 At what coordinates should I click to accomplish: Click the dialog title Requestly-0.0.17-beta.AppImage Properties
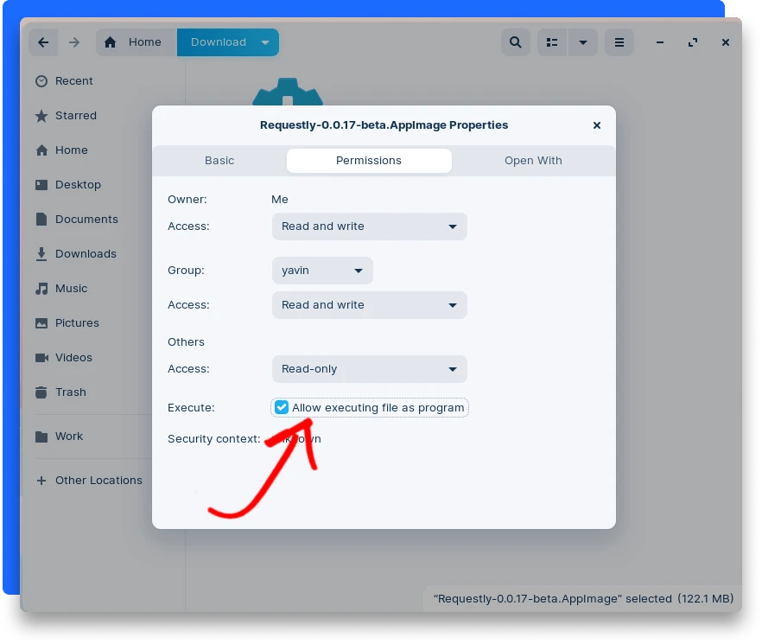384,125
